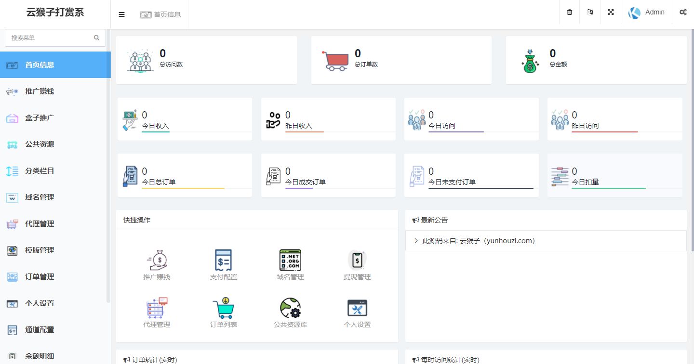
Task: Click the page vertical scrollbar
Action: [692, 144]
